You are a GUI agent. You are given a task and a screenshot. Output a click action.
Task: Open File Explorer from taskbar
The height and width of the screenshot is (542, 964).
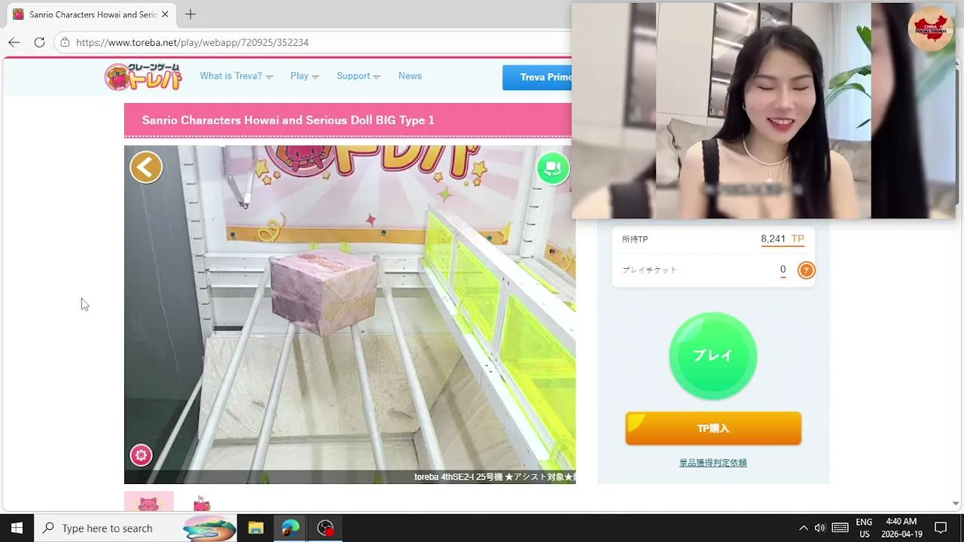[x=255, y=528]
